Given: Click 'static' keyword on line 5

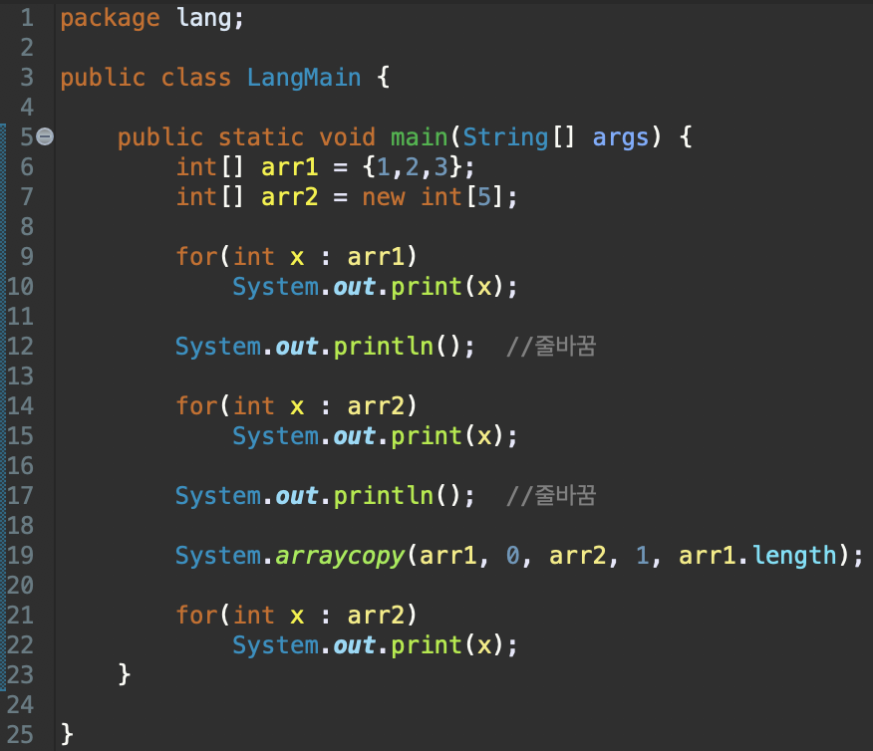Looking at the screenshot, I should coord(260,137).
